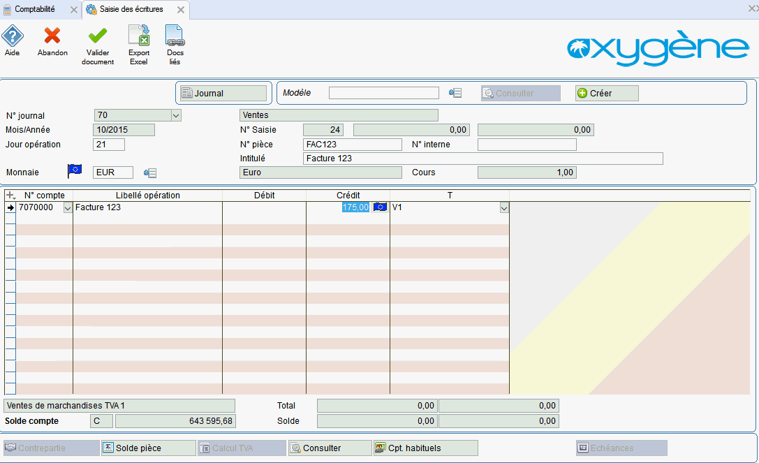Click the lookup icon next to Modèle field

[455, 94]
